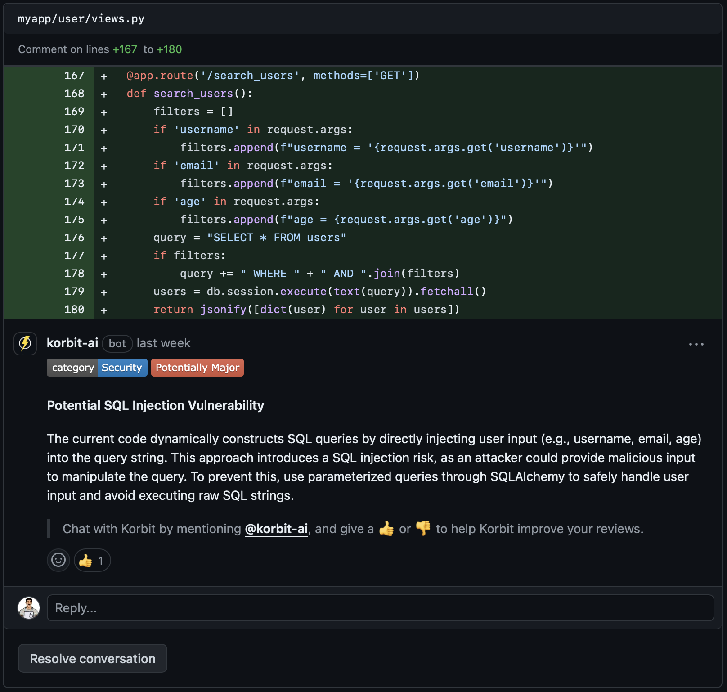This screenshot has height=692, width=727.
Task: Click the if 'email' in request.args line
Action: tap(243, 166)
